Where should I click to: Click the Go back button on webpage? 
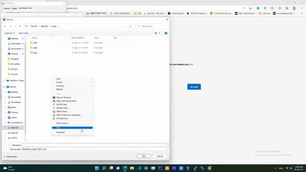(x=194, y=87)
